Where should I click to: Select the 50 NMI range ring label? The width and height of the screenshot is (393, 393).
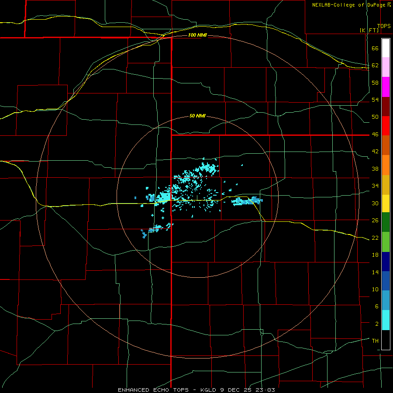click(x=197, y=116)
